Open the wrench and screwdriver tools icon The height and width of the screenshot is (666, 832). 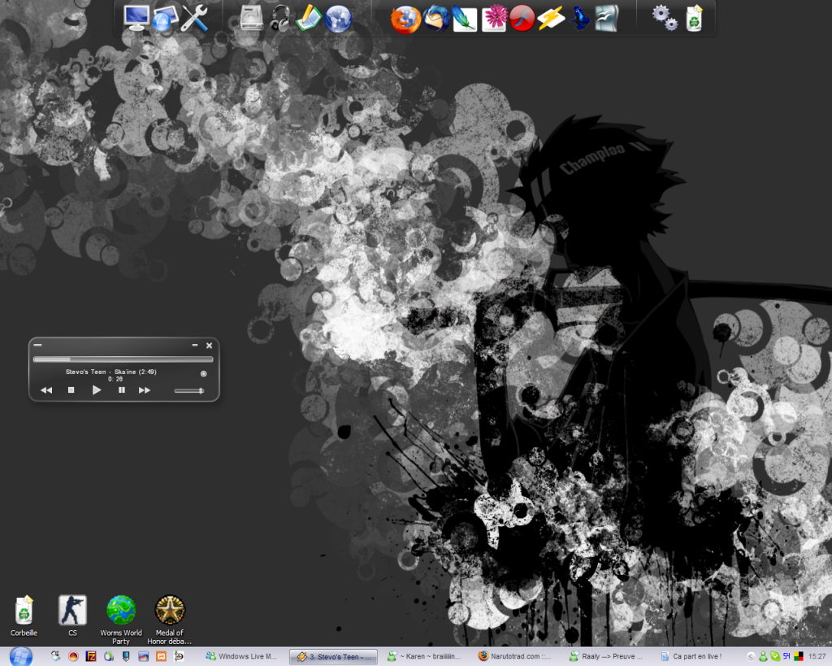(x=194, y=18)
